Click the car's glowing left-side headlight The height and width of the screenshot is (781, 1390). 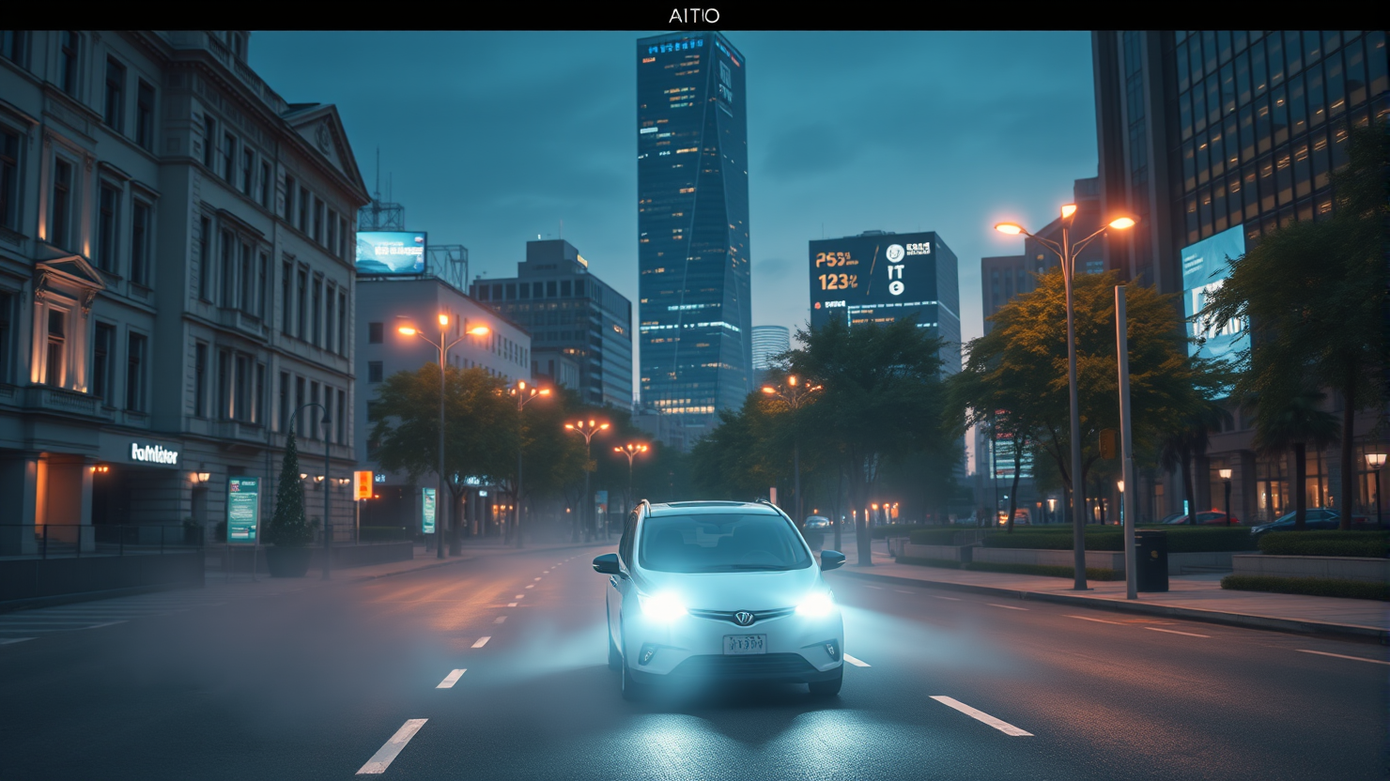click(663, 606)
